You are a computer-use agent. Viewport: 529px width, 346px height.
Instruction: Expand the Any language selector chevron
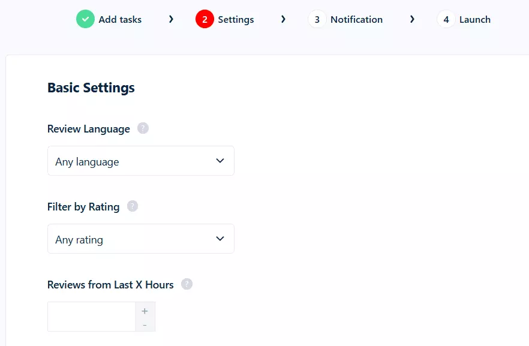pyautogui.click(x=219, y=160)
